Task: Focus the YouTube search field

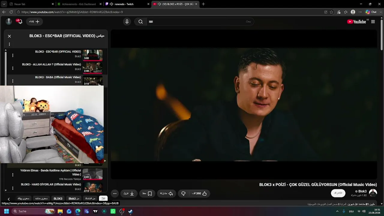Action: [200, 22]
